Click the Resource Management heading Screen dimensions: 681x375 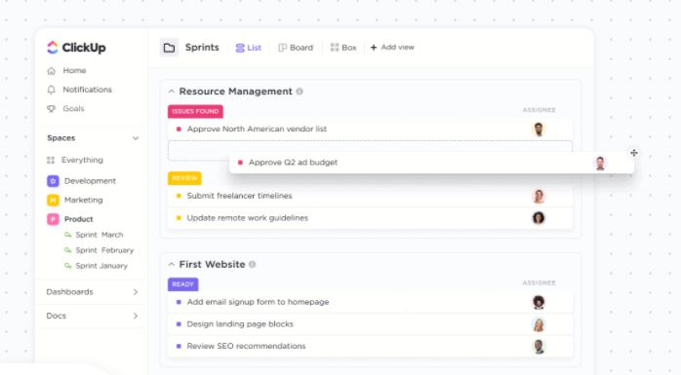[235, 92]
